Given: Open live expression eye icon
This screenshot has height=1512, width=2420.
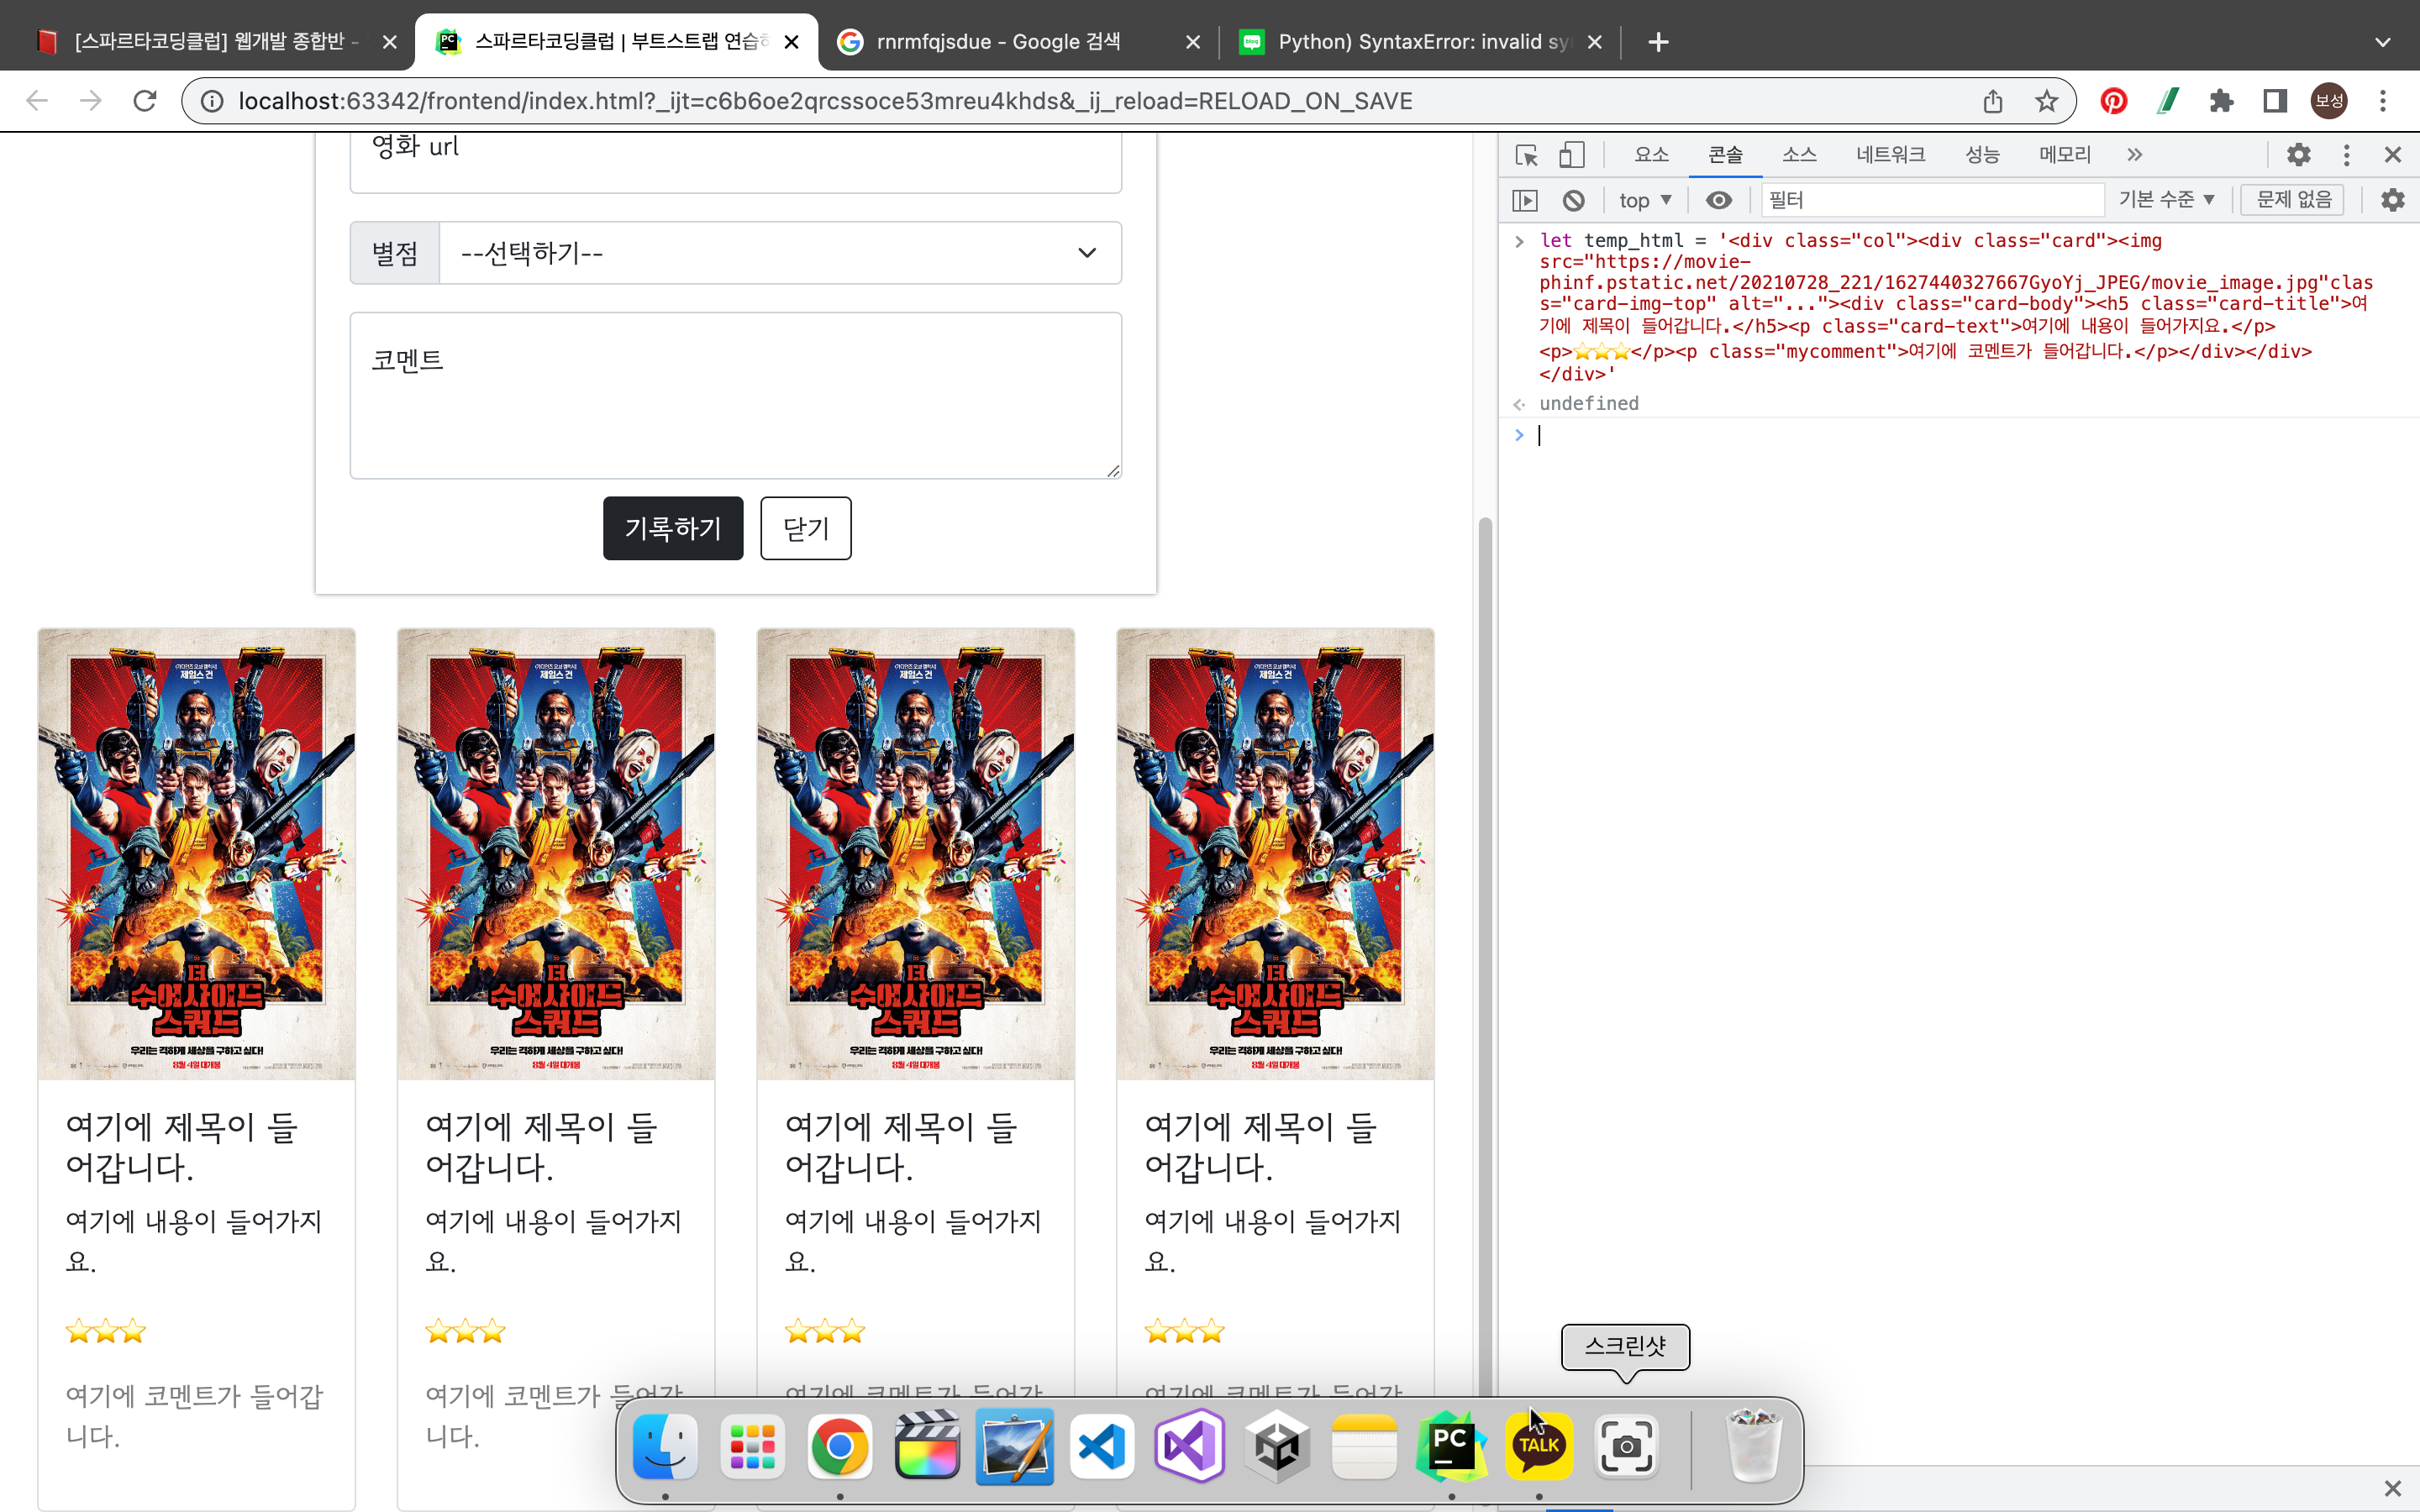Looking at the screenshot, I should [1719, 200].
